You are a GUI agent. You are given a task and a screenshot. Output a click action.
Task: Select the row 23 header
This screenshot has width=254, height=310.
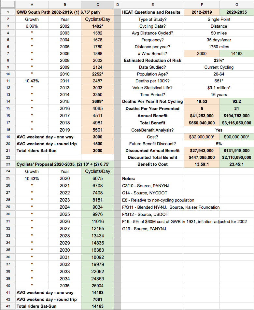(x=7, y=164)
